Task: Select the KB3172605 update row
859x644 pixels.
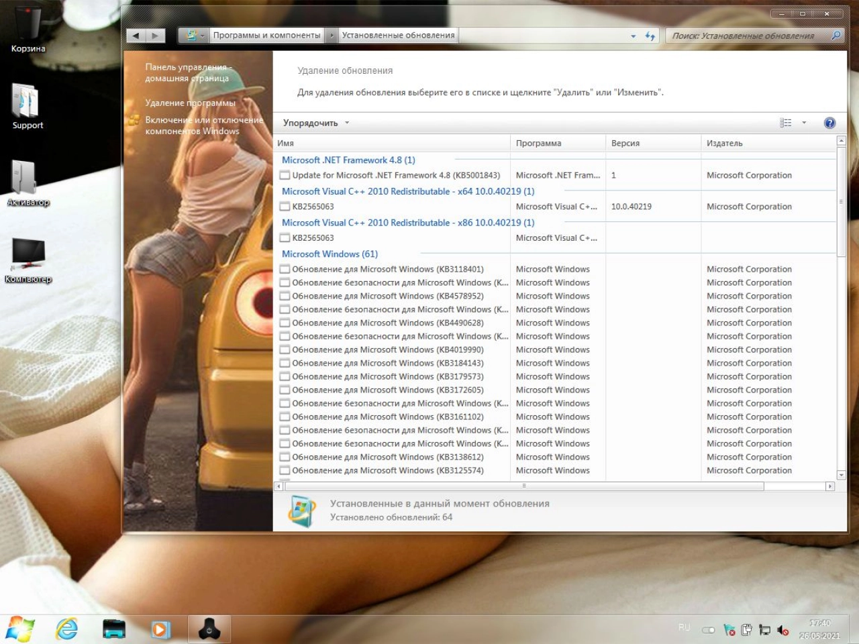Action: pyautogui.click(x=554, y=390)
